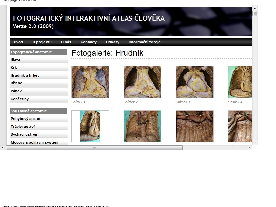Click the vertical scrollbar thumb
Viewport: 276px width, 207px height.
tap(255, 13)
